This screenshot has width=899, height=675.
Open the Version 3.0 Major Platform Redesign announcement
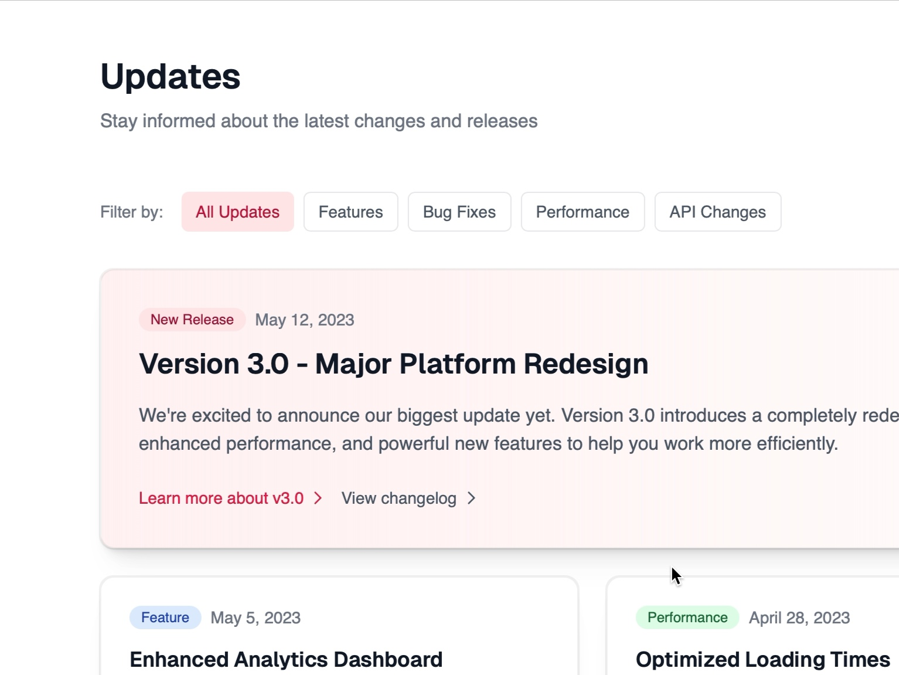(393, 363)
